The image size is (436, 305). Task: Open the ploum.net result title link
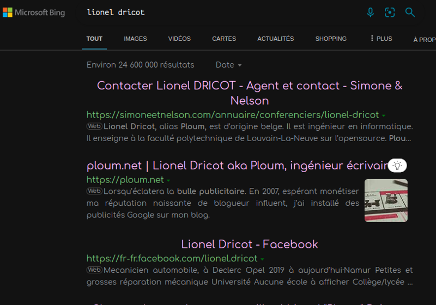coord(237,166)
